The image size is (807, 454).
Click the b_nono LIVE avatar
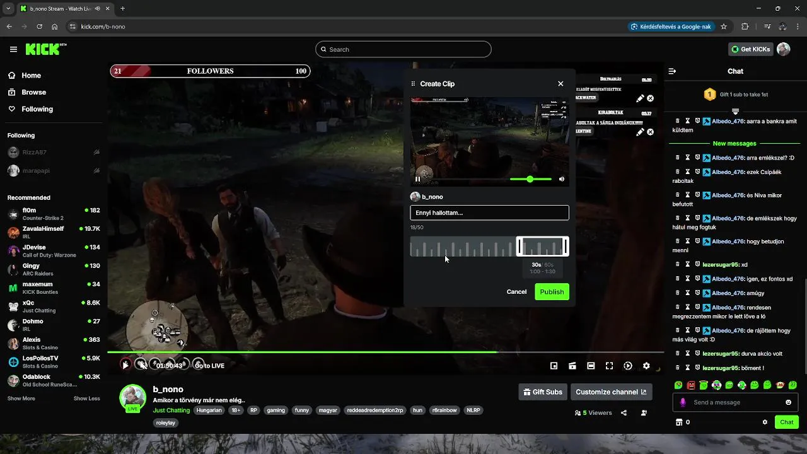pos(132,398)
